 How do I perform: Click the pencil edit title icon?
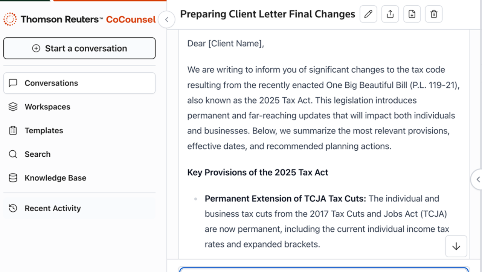click(x=368, y=14)
